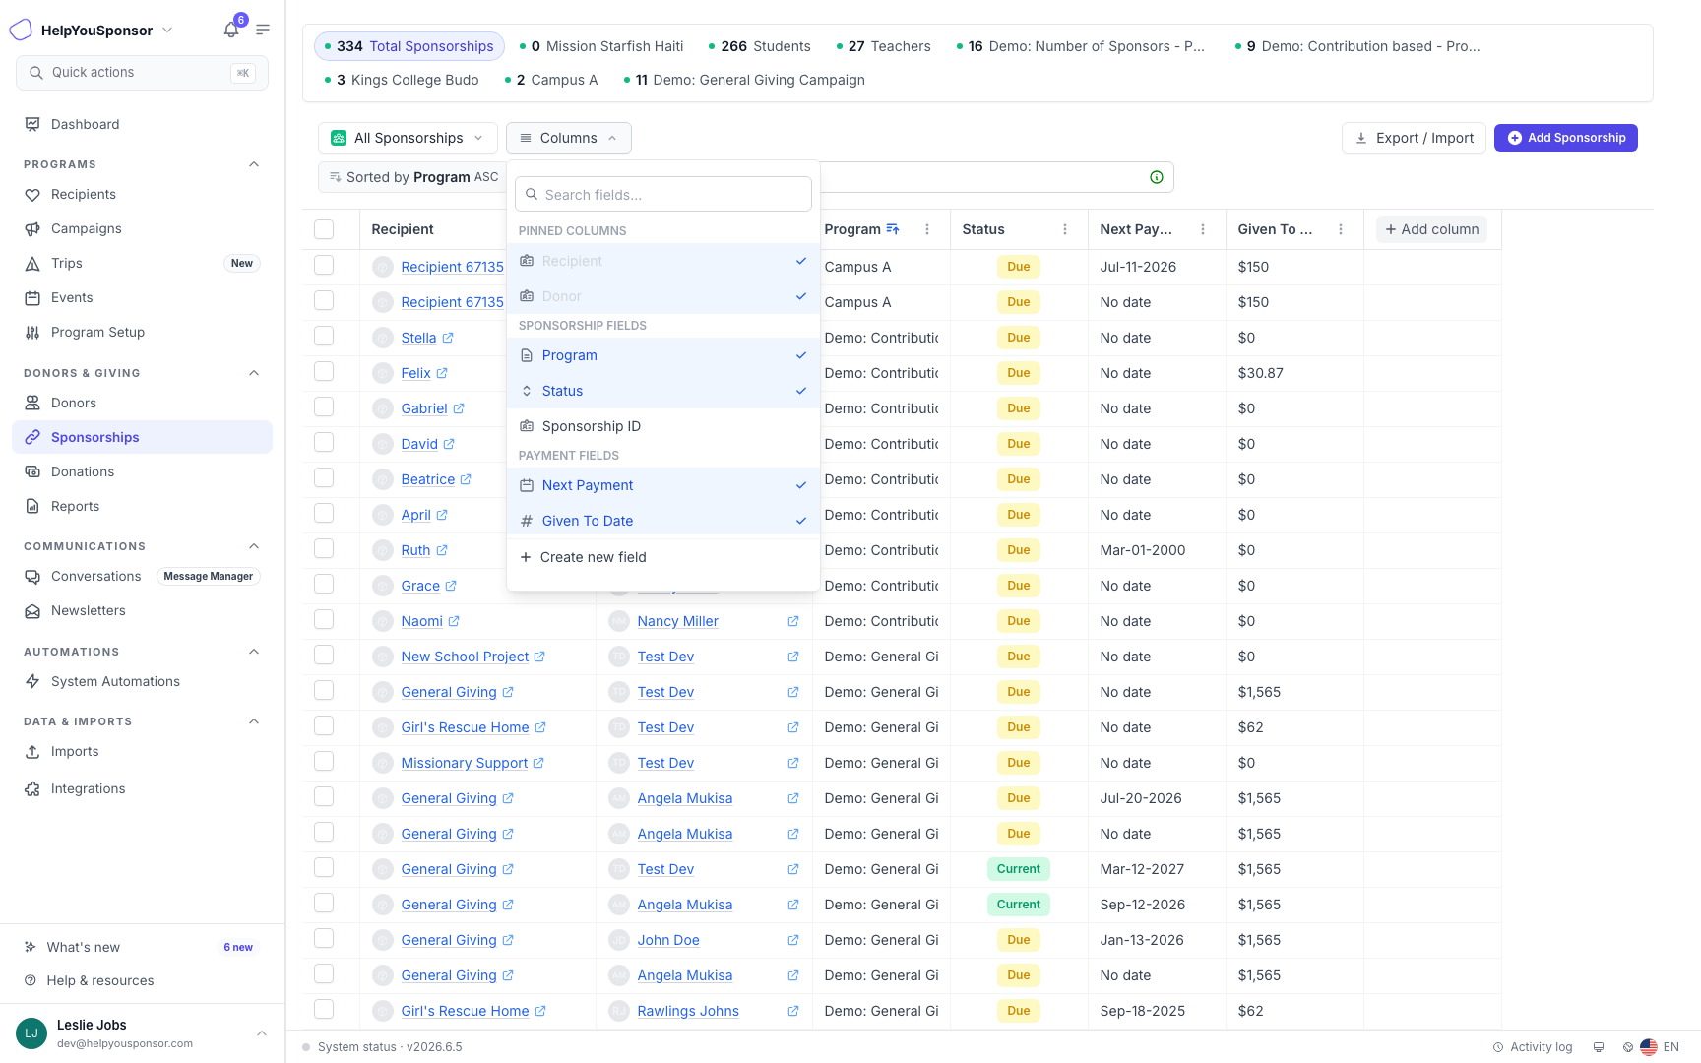Open external link icon beside Nancy Miller
This screenshot has height=1063, width=1701.
click(793, 621)
